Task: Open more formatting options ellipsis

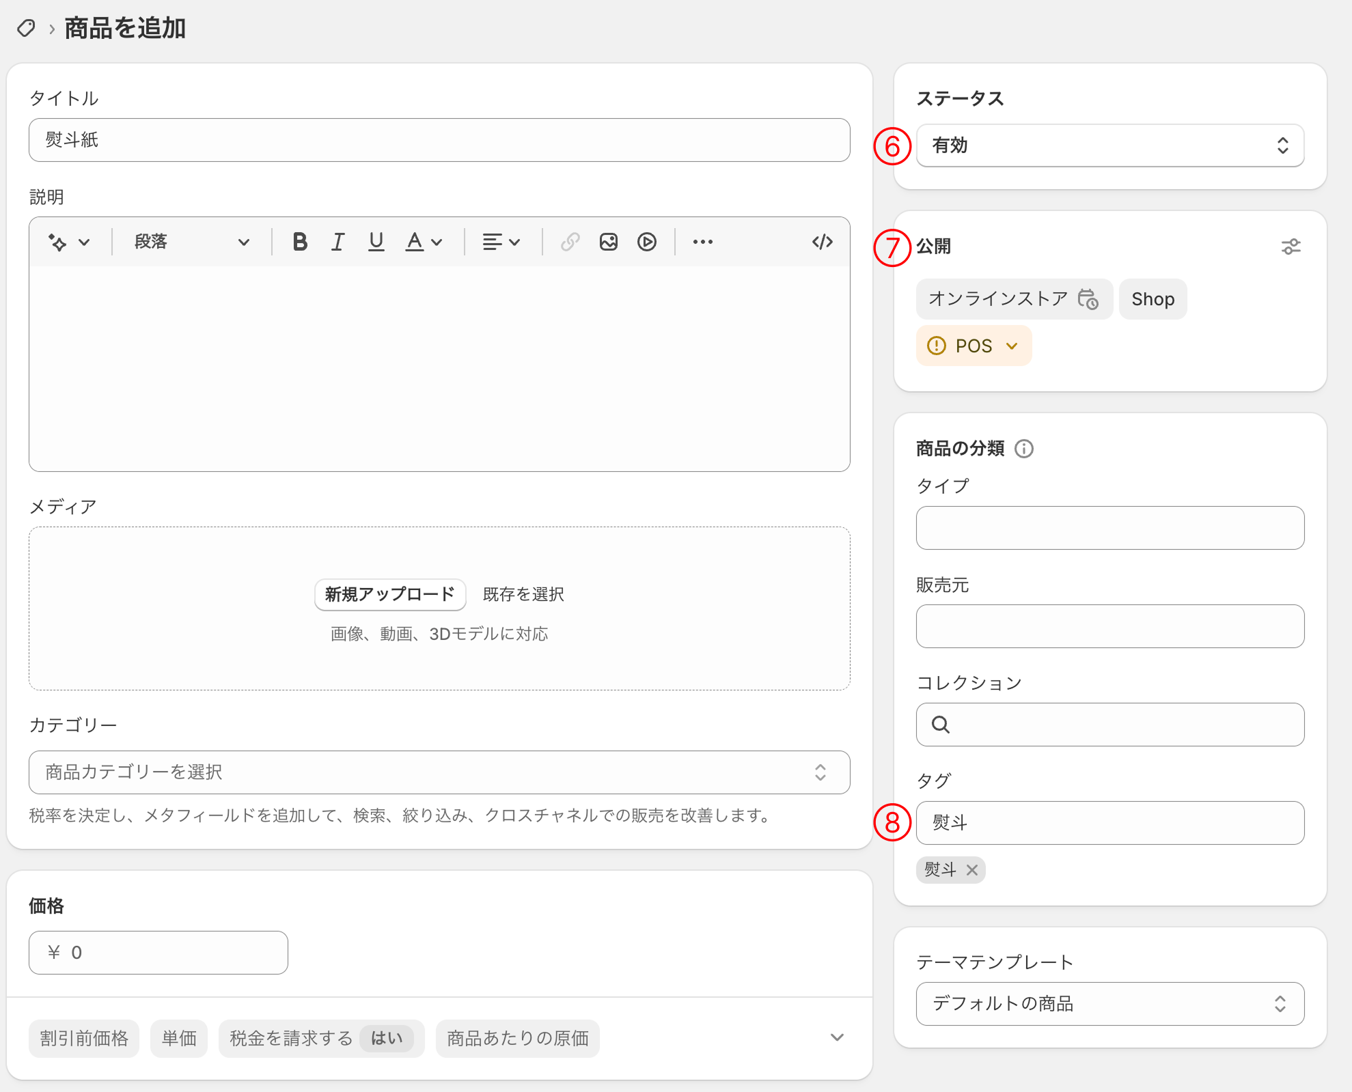Action: point(702,242)
